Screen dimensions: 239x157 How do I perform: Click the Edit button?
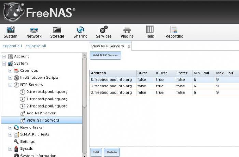[x=96, y=152]
